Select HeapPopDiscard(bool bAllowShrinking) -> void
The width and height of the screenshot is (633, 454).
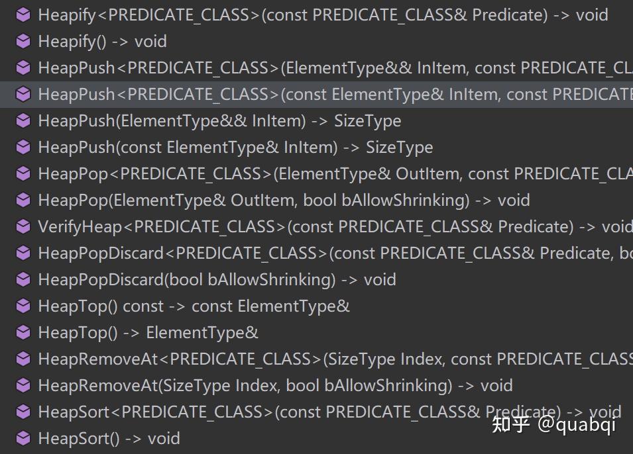click(217, 280)
